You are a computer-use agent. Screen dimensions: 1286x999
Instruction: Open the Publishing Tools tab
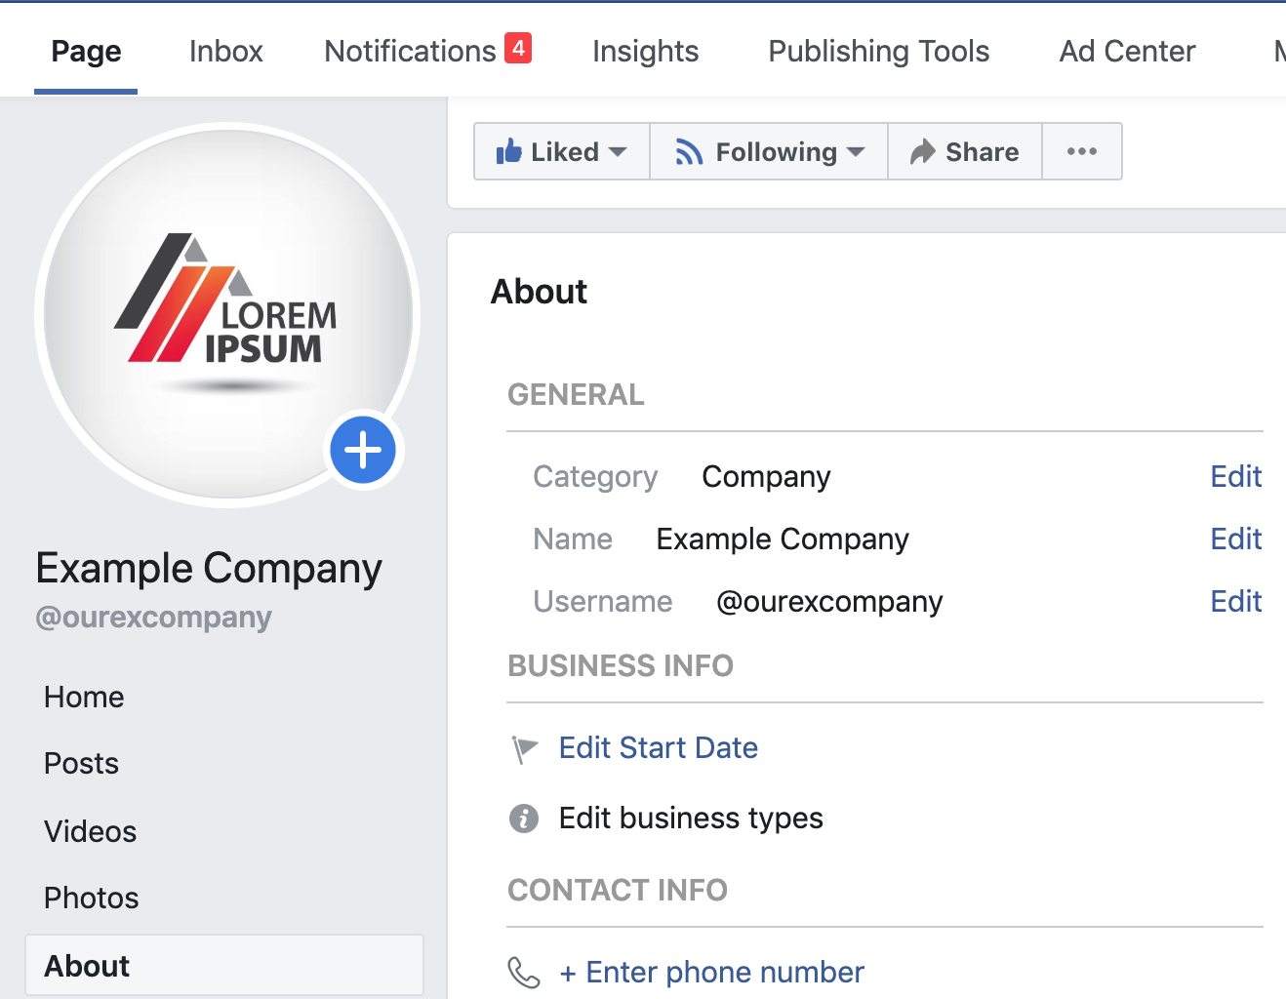(877, 51)
